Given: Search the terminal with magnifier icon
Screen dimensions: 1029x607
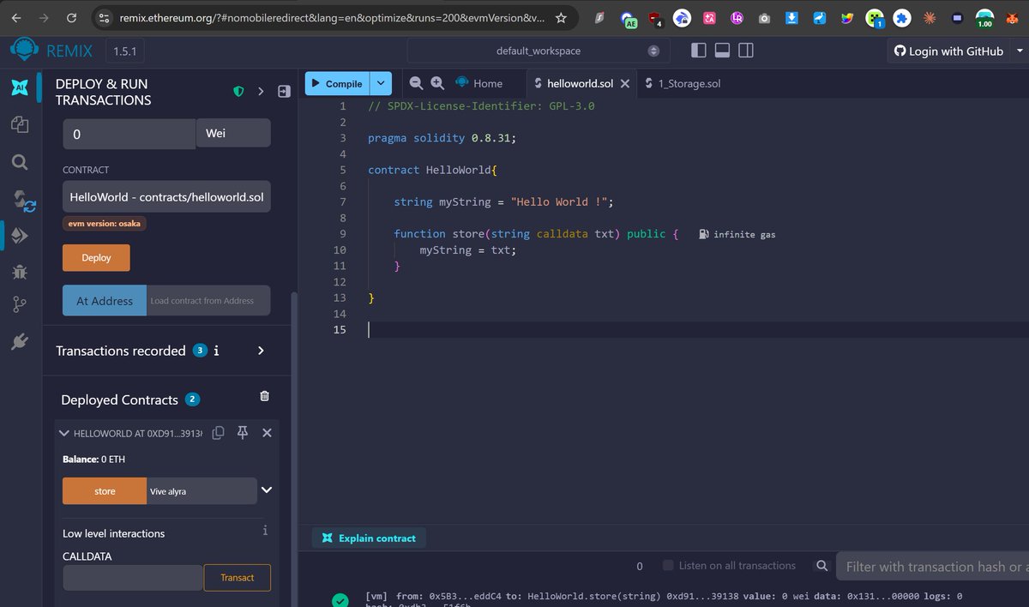Looking at the screenshot, I should pos(821,566).
